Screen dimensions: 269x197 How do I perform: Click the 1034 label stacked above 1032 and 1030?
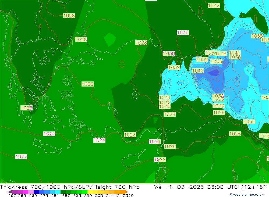165,97
